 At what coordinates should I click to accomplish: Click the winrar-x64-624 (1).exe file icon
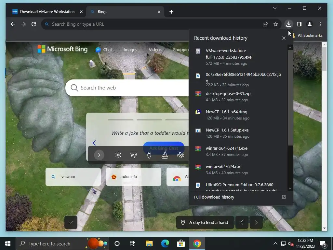(198, 148)
